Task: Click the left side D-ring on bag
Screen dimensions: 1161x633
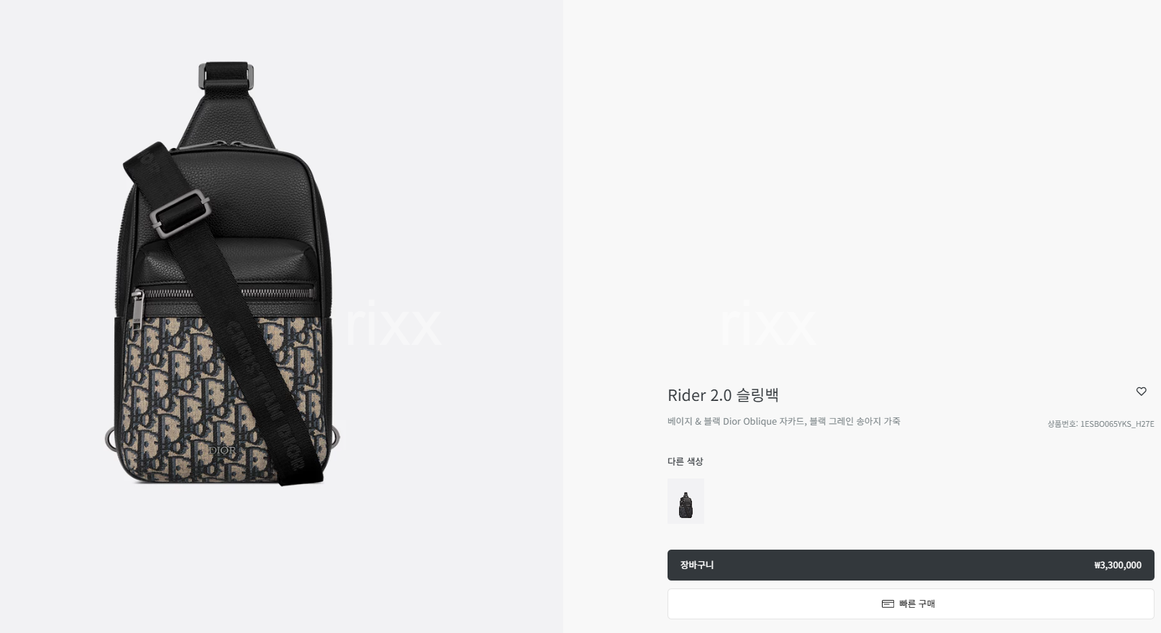Action: (x=111, y=438)
